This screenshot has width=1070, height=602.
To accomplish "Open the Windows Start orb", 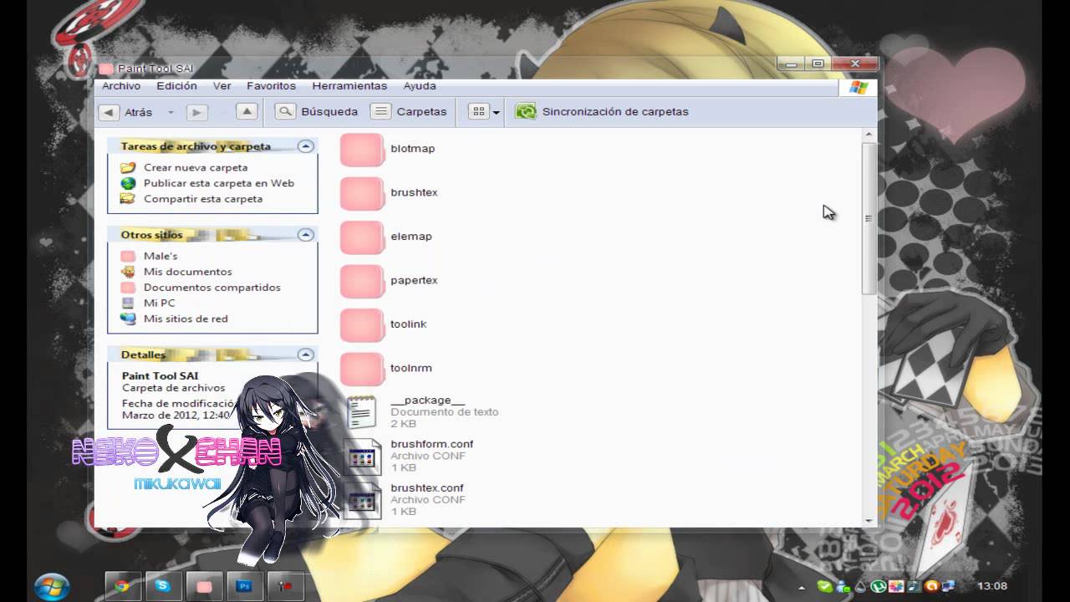I will (x=52, y=586).
